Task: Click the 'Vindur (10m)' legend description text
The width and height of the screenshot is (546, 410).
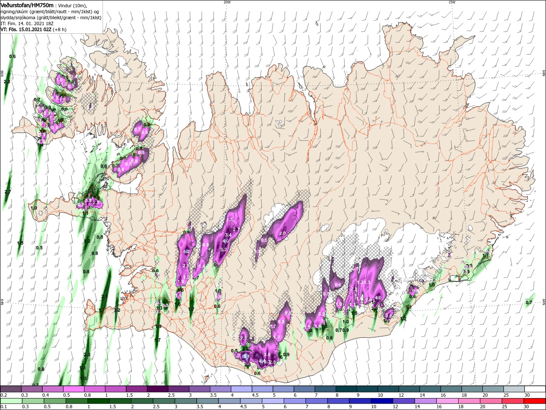Action: point(71,5)
